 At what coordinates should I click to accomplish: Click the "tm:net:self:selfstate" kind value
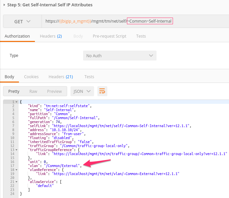(x=67, y=106)
